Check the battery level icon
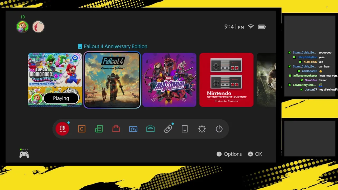The height and width of the screenshot is (190, 338). click(262, 27)
